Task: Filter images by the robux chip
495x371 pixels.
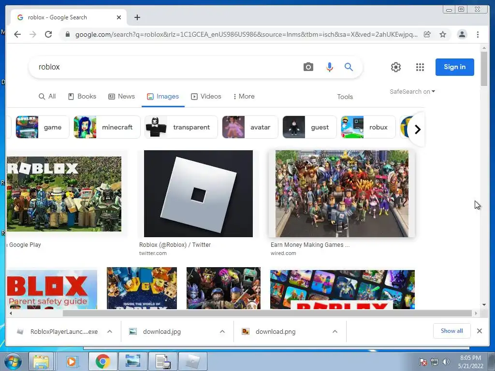Action: [368, 127]
